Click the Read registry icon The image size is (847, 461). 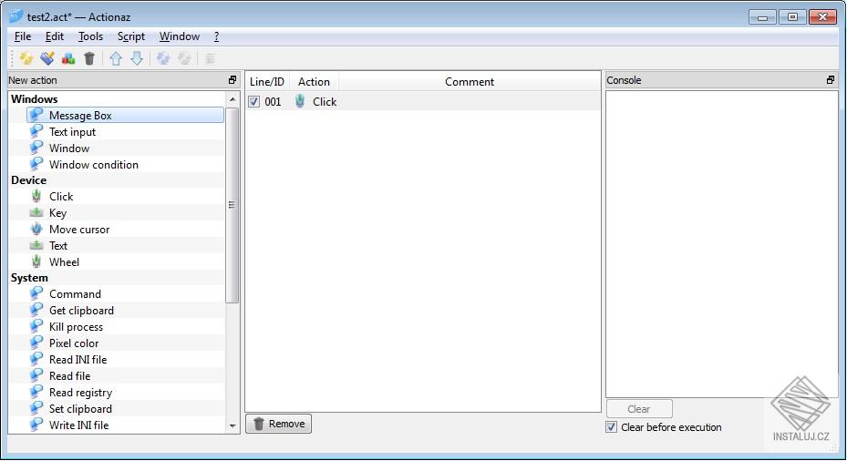click(x=36, y=392)
